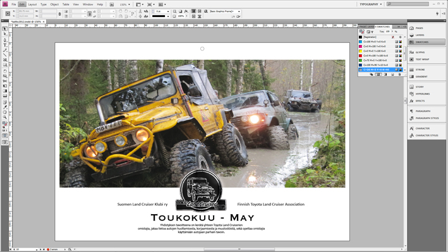Select the Scissors tool

[x=5, y=81]
